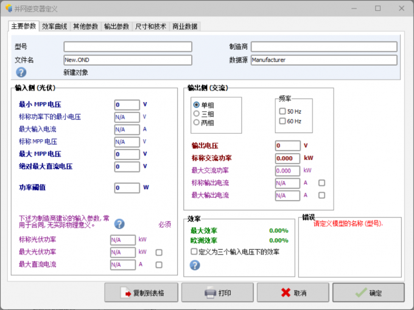The width and height of the screenshot is (414, 310).
Task: Click 输出电压 value field
Action: tap(287, 145)
